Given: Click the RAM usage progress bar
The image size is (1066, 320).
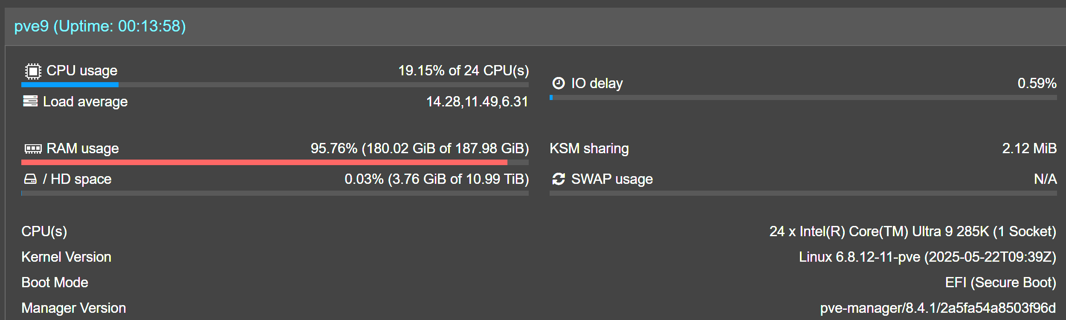Looking at the screenshot, I should click(x=275, y=163).
